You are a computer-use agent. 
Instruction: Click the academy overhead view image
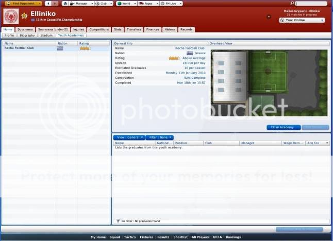(x=269, y=82)
